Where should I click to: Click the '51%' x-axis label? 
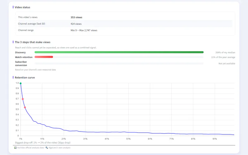[128, 139]
